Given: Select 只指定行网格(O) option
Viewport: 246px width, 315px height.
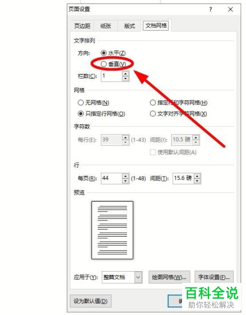Looking at the screenshot, I should 81,114.
